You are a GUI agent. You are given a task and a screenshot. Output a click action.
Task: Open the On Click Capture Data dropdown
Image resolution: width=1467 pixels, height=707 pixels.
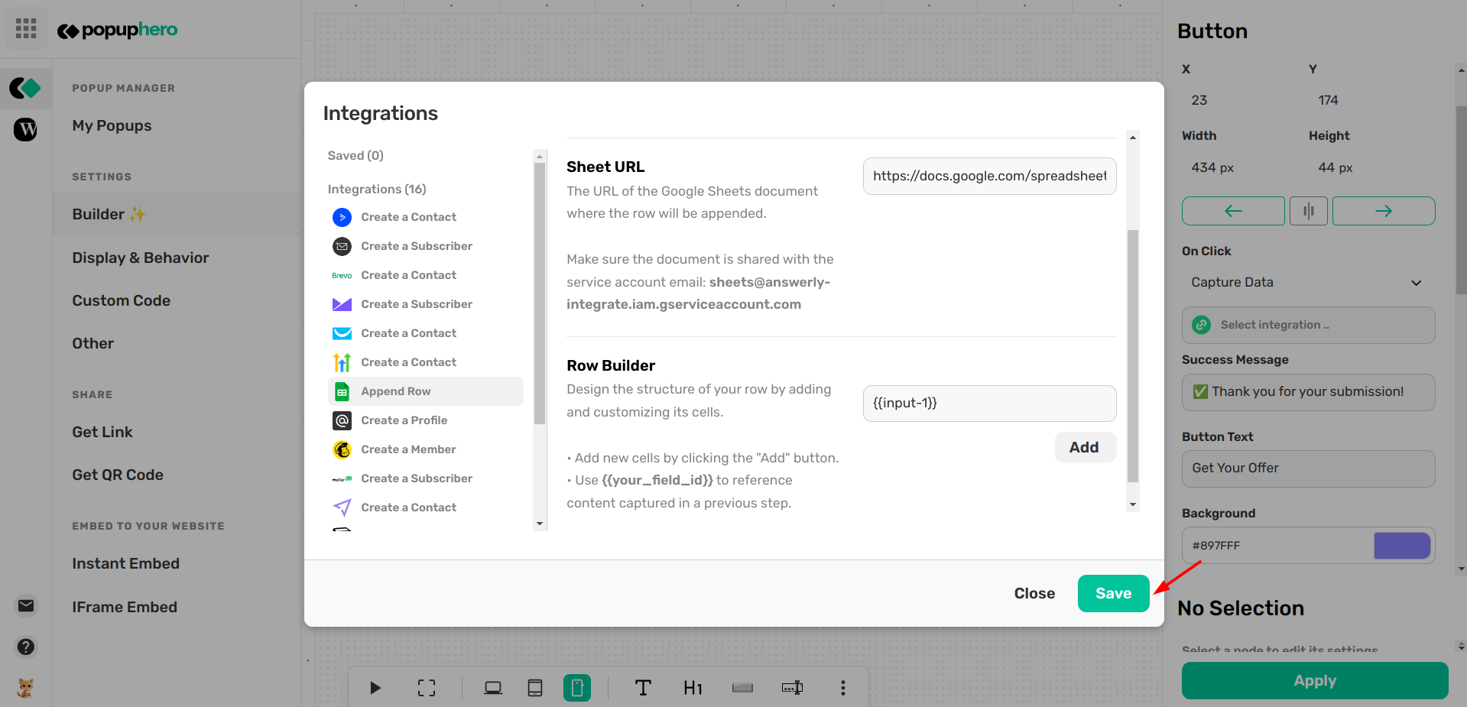point(1306,282)
